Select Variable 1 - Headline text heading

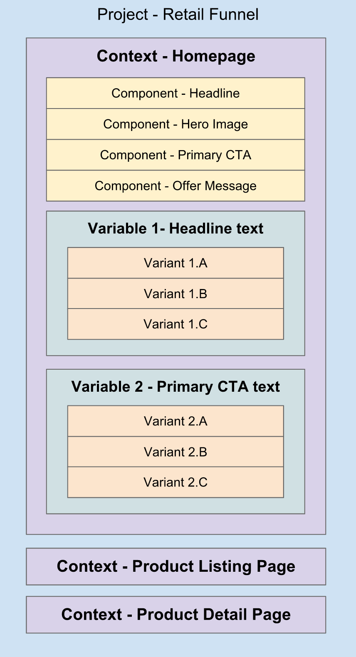[x=176, y=228]
